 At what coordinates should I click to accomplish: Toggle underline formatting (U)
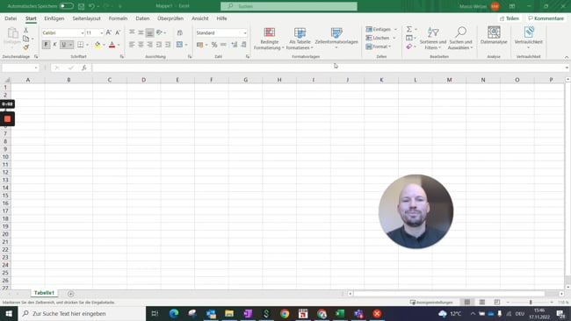64,45
